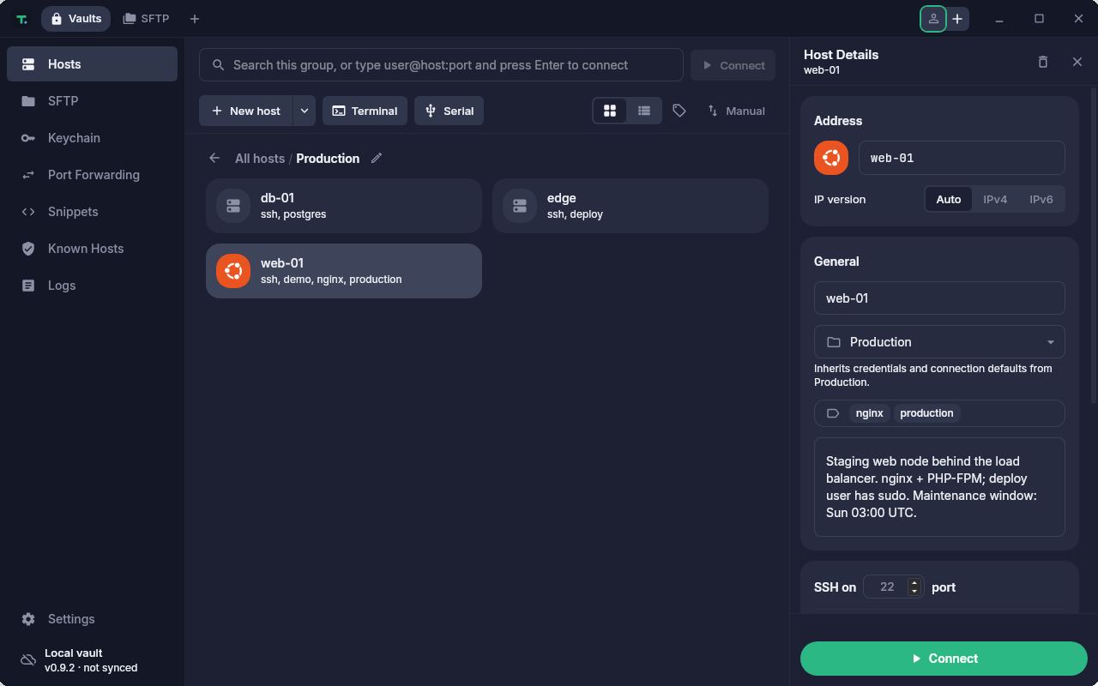Viewport: 1098px width, 686px height.
Task: Select IPv6 as IP version
Action: pyautogui.click(x=1041, y=199)
